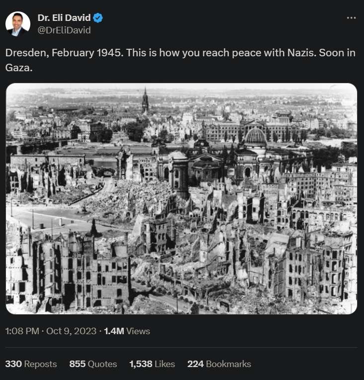
Task: View the 330 Reposts list
Action: 31,364
